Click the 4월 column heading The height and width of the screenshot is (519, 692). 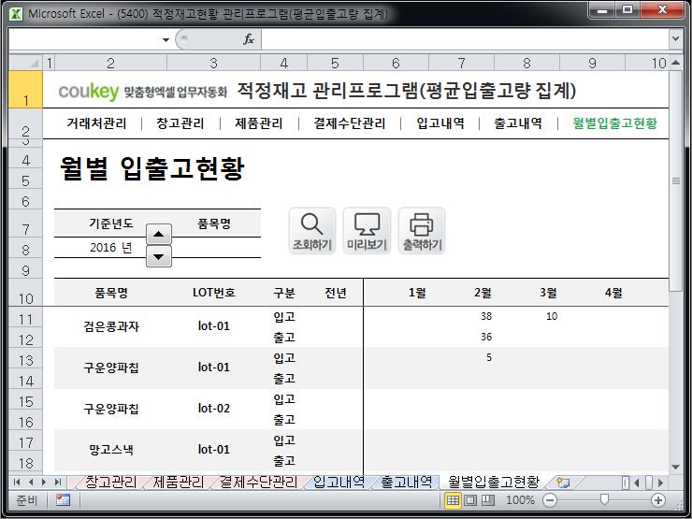[x=613, y=293]
